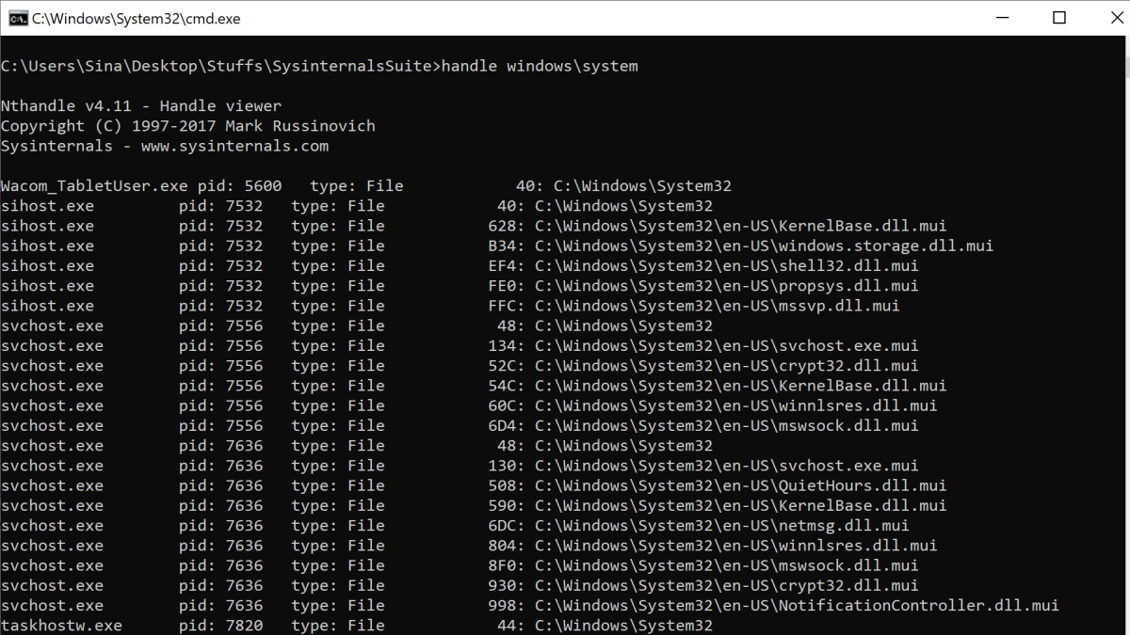Click the windows.storage.dll.mui file path
Image resolution: width=1130 pixels, height=635 pixels.
(764, 246)
